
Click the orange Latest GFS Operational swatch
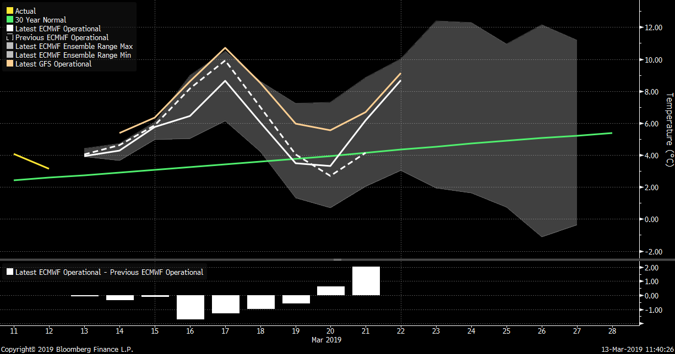click(x=9, y=64)
